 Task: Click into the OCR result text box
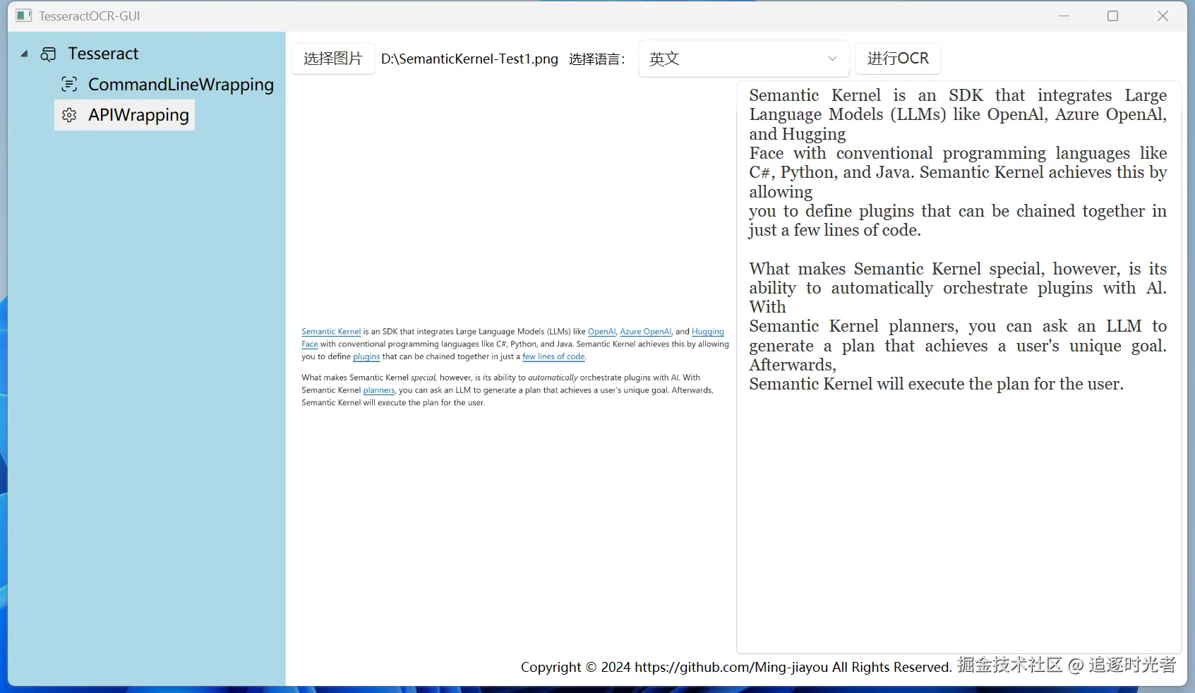959,367
